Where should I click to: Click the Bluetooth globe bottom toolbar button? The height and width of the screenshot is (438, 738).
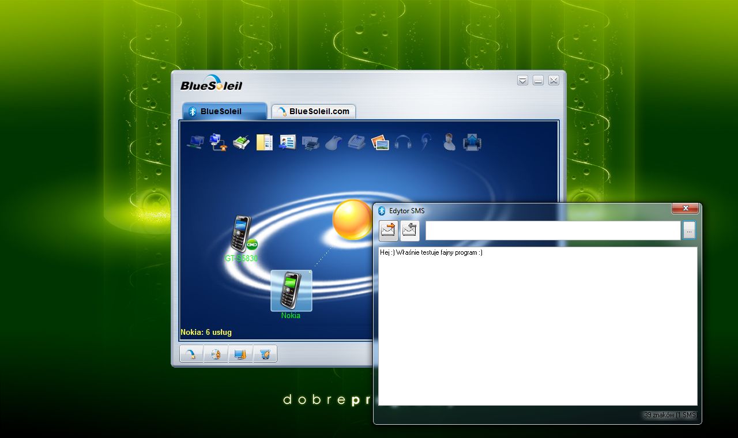[216, 354]
